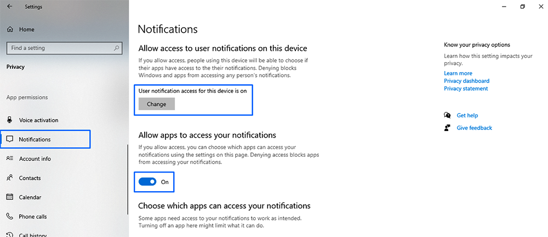Screen dimensions: 548x237
Task: Click 'Know your privacy options' heading
Action: (477, 45)
